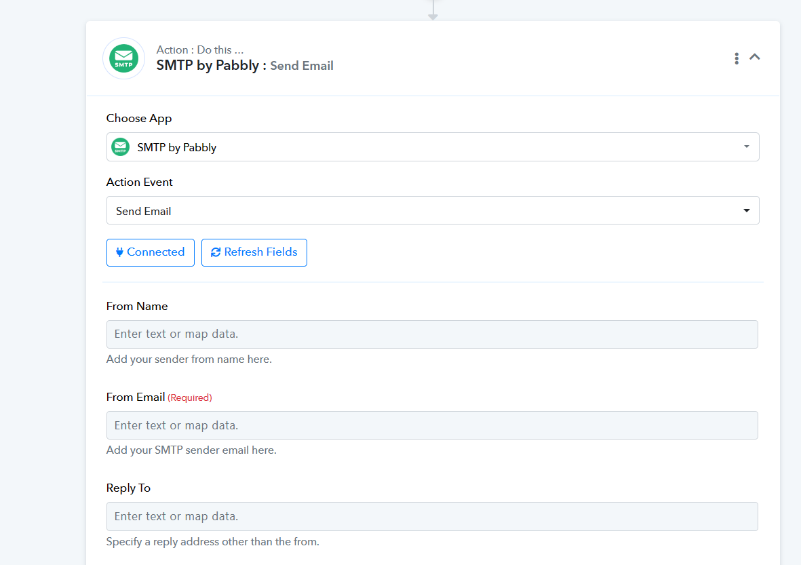Click the 'Reply To' label
The height and width of the screenshot is (565, 801).
(128, 488)
